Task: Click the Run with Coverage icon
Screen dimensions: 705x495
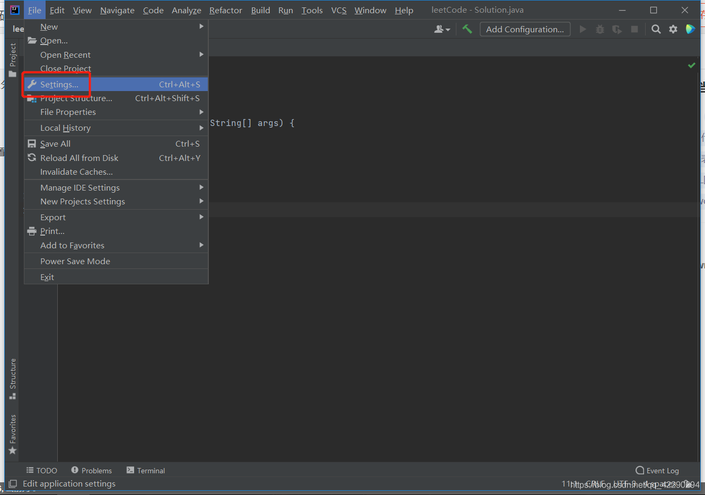Action: pos(617,29)
